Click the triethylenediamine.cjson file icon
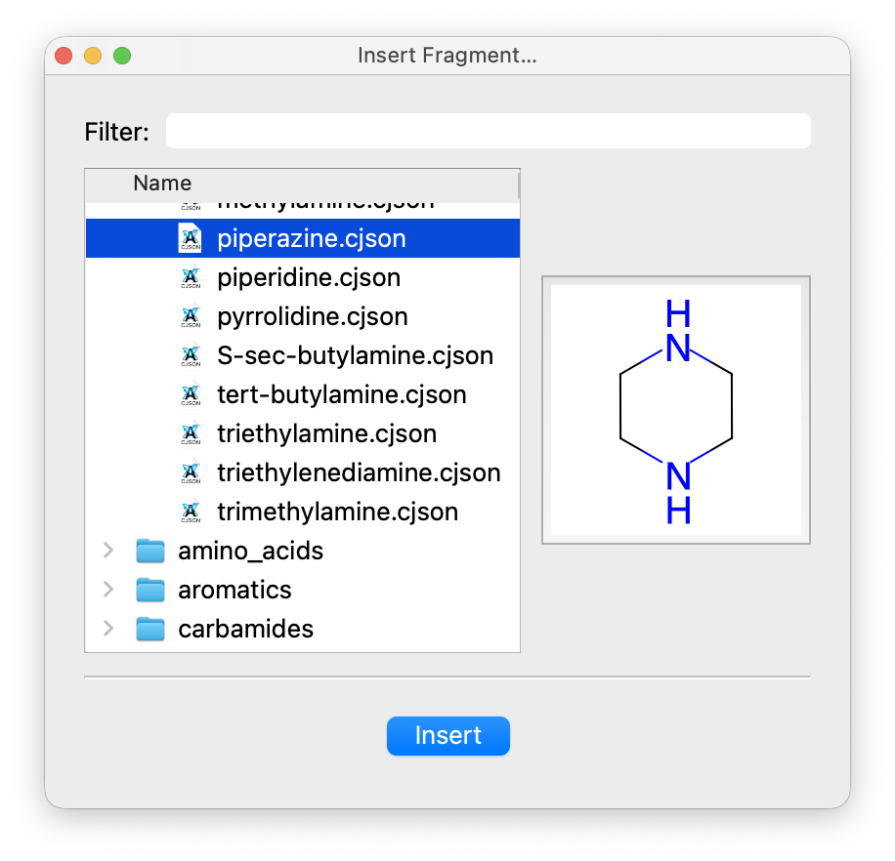895x861 pixels. pyautogui.click(x=191, y=473)
